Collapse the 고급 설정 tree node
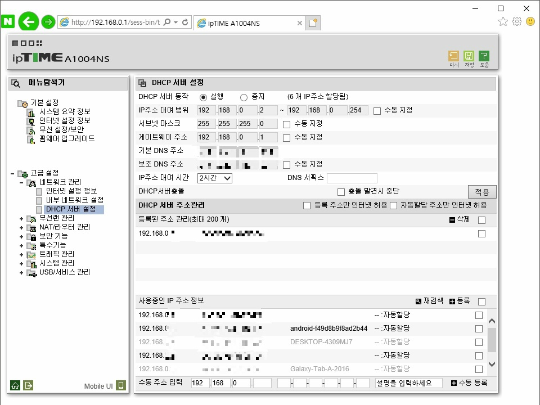The image size is (540, 405). click(13, 173)
